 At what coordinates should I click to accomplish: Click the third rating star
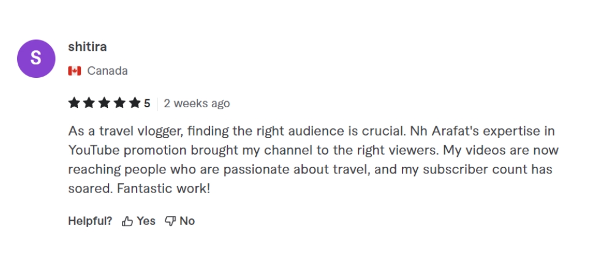pos(104,103)
